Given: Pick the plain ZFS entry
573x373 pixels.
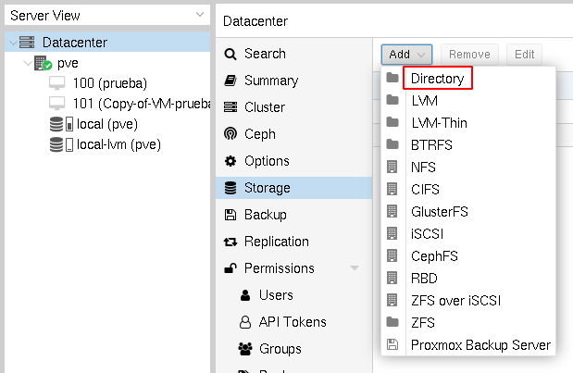Looking at the screenshot, I should coord(468,323).
